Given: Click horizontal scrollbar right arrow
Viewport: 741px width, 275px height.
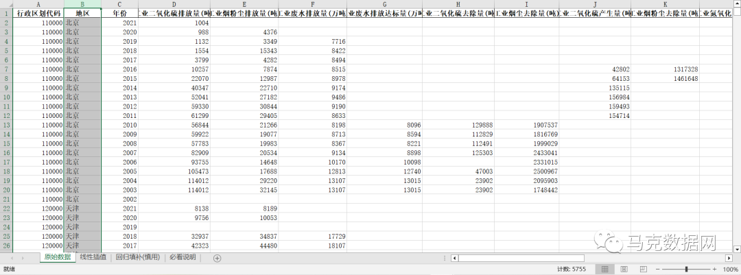Looking at the screenshot, I should 728,258.
